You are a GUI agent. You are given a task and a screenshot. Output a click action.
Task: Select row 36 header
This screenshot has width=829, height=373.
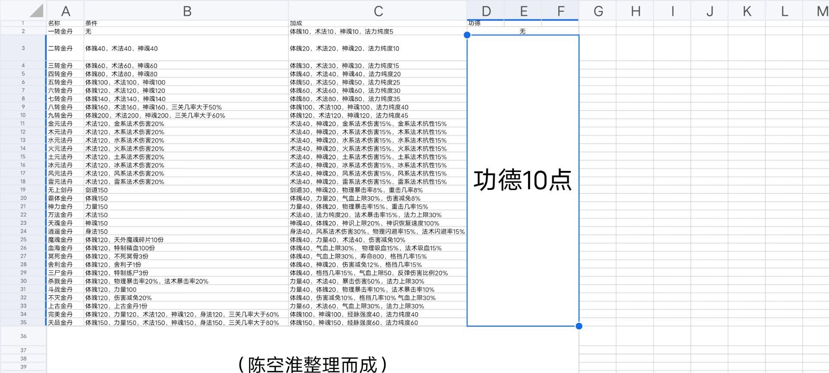coord(23,336)
